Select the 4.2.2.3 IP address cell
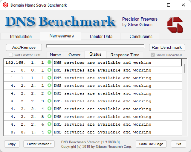 25,101
